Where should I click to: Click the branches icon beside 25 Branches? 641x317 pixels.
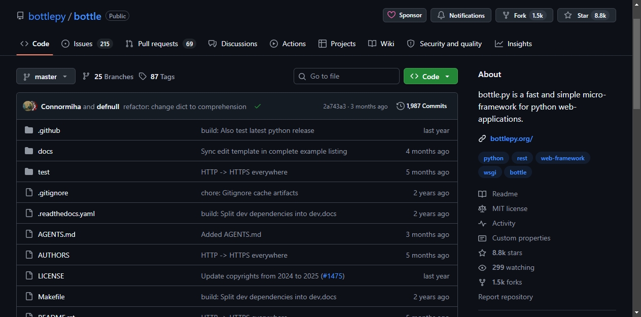coord(86,76)
